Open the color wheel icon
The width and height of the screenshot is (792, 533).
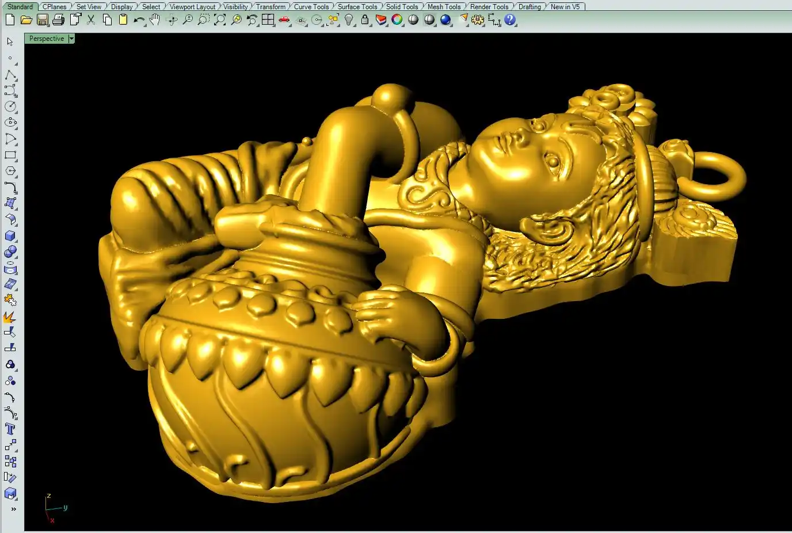(397, 20)
